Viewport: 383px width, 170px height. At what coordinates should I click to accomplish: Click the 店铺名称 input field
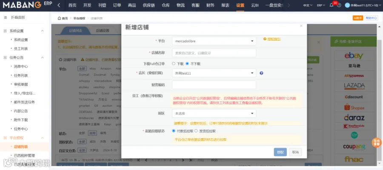tap(214, 53)
